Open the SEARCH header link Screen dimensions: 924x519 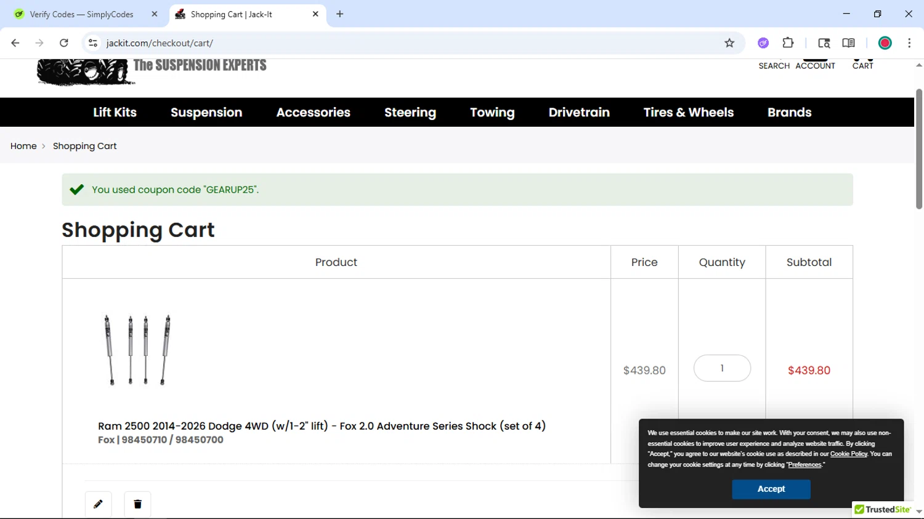[x=774, y=65]
